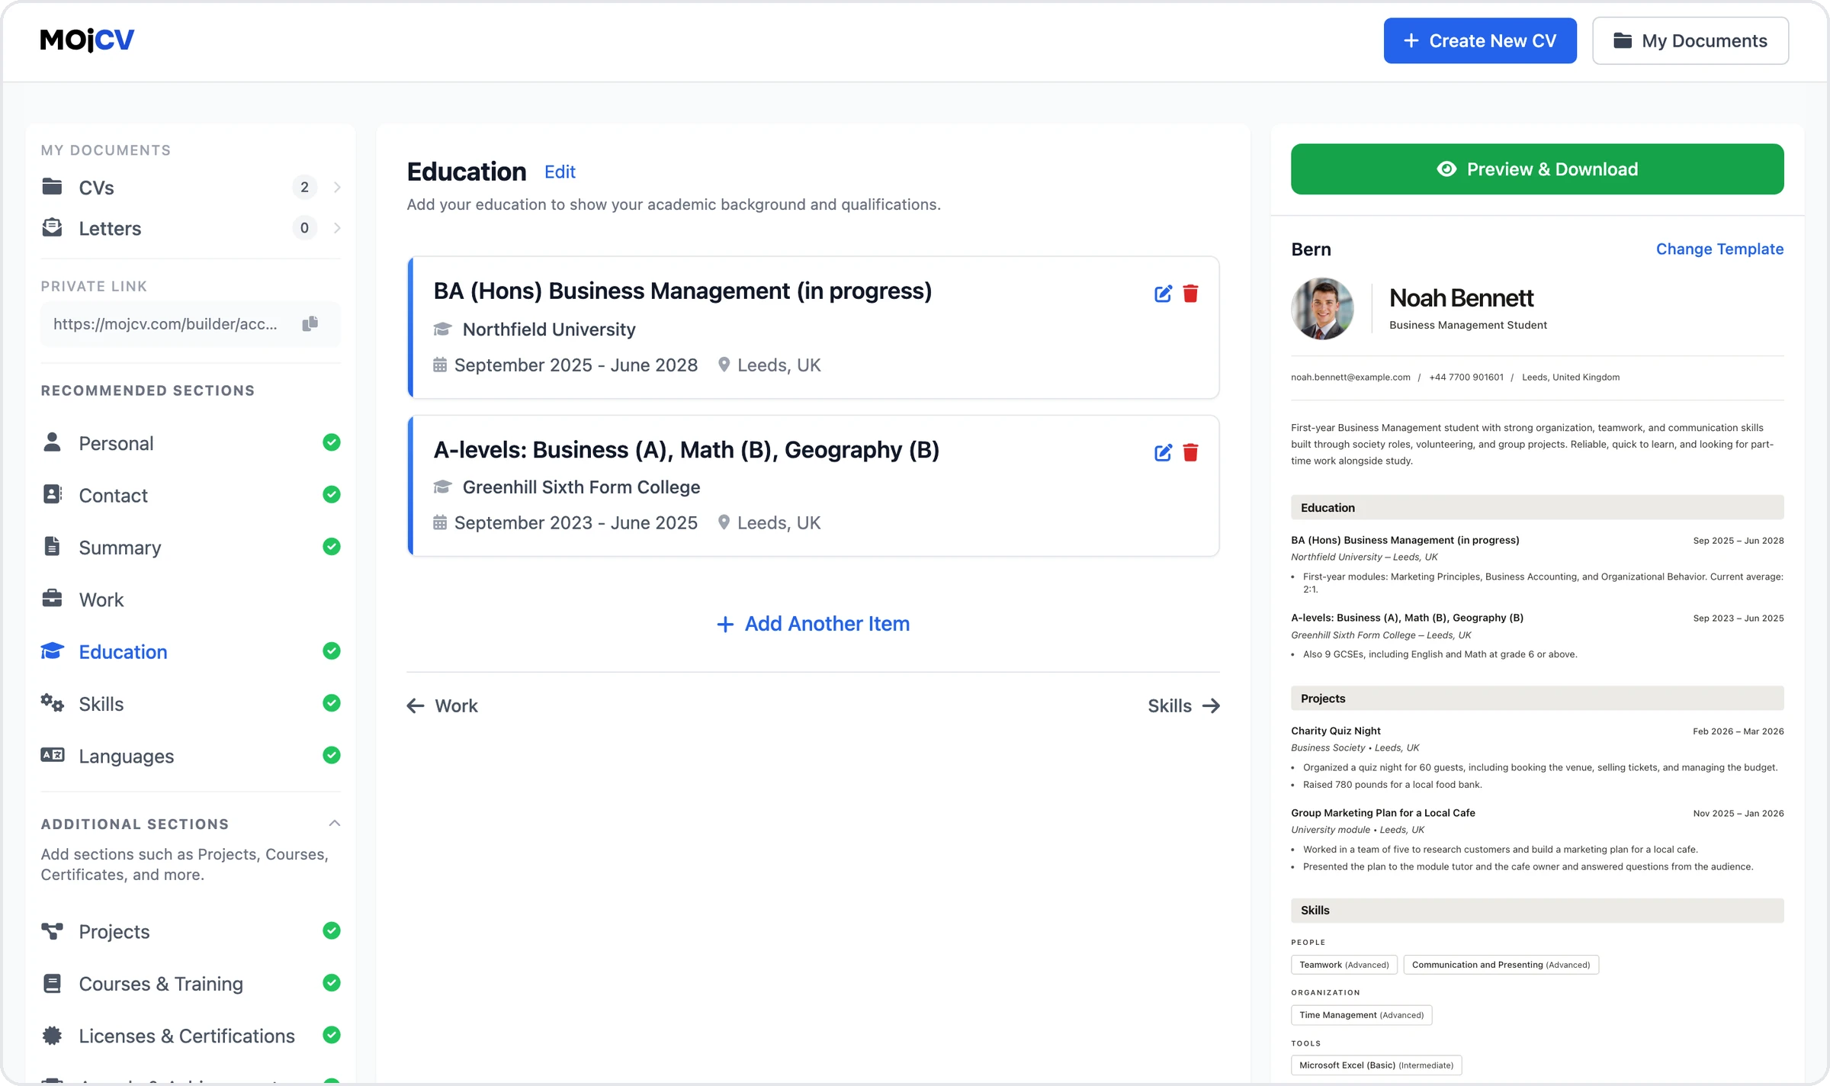Viewport: 1830px width, 1086px height.
Task: Click the Courses & Training book icon
Action: (x=52, y=984)
